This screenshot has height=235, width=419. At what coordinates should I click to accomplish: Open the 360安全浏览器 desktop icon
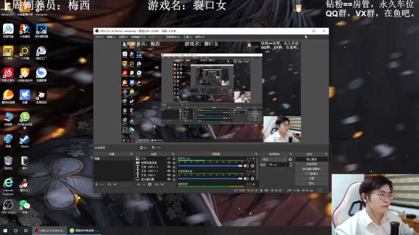[25, 121]
